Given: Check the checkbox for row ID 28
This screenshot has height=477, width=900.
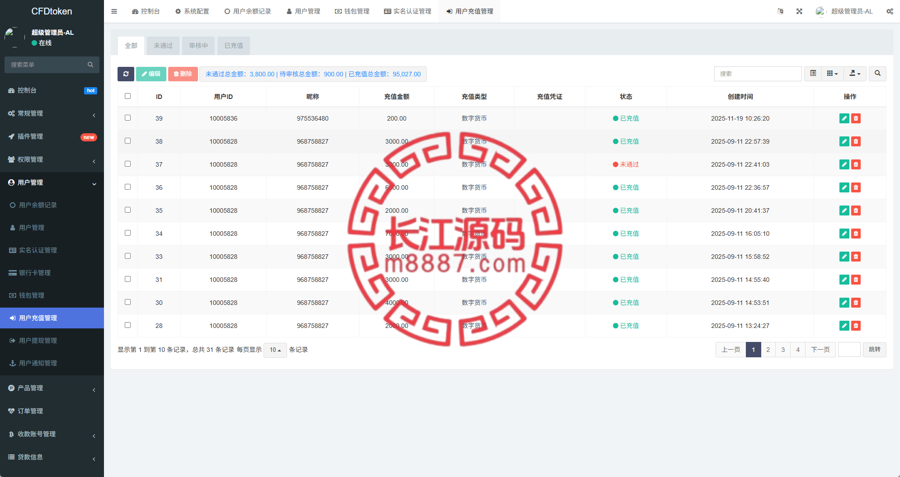Looking at the screenshot, I should pyautogui.click(x=127, y=325).
